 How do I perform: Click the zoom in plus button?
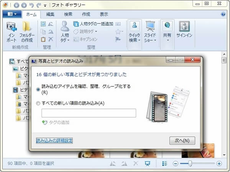[219, 164]
